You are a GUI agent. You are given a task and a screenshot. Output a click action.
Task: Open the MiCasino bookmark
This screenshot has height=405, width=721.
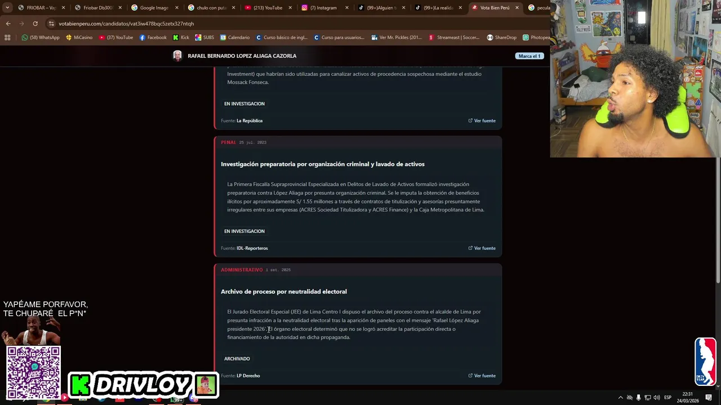point(79,38)
